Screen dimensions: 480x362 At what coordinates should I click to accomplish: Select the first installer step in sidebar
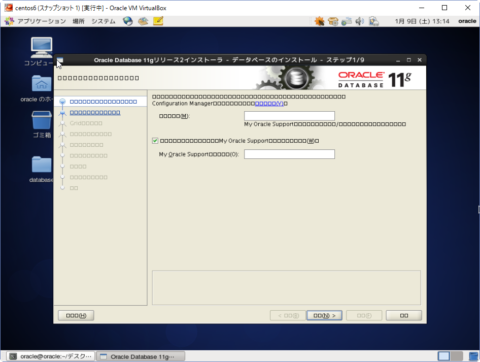(103, 102)
